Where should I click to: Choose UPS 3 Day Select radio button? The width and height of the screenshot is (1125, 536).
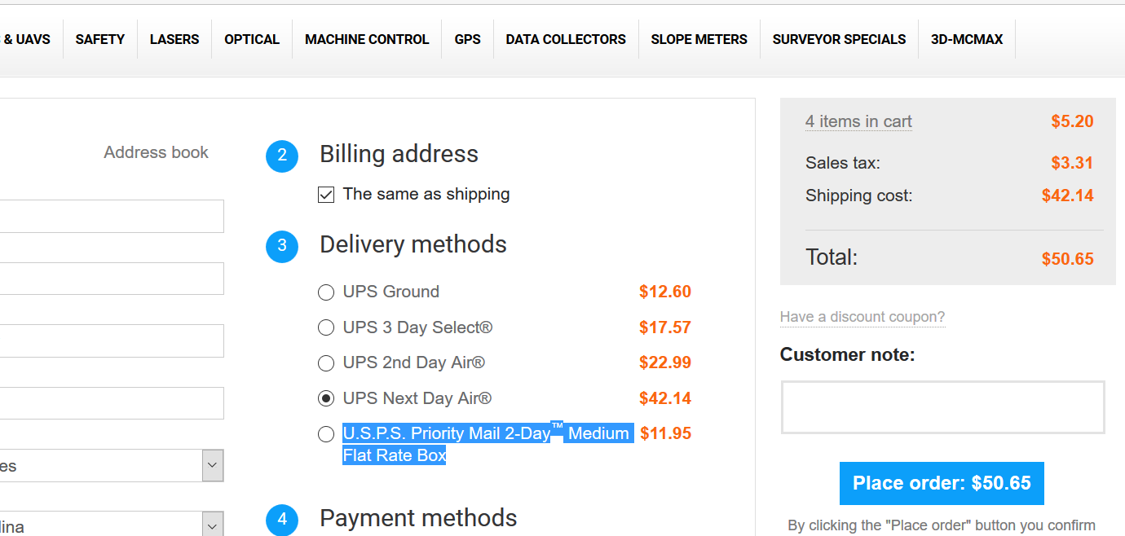point(326,327)
